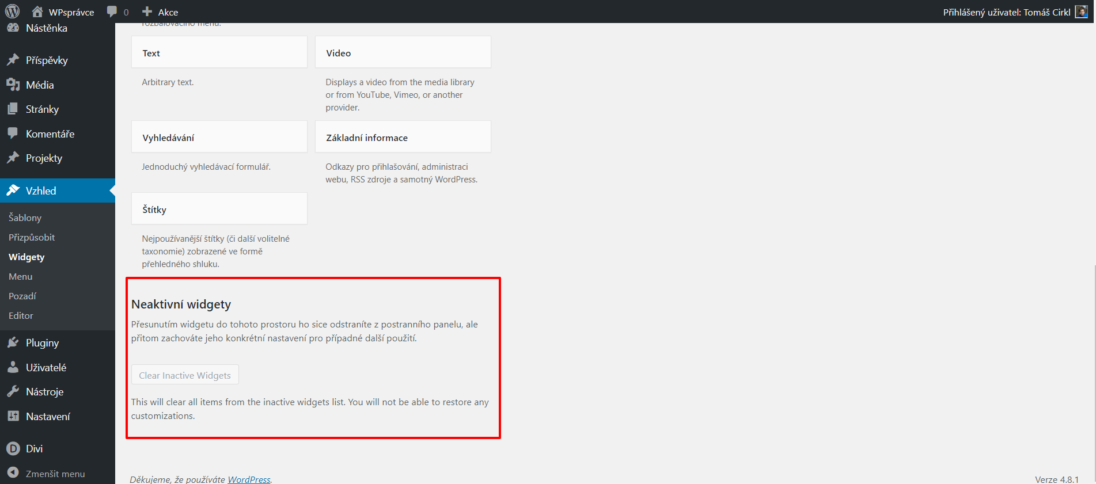Click the Média icon in sidebar
The height and width of the screenshot is (484, 1096).
13,85
